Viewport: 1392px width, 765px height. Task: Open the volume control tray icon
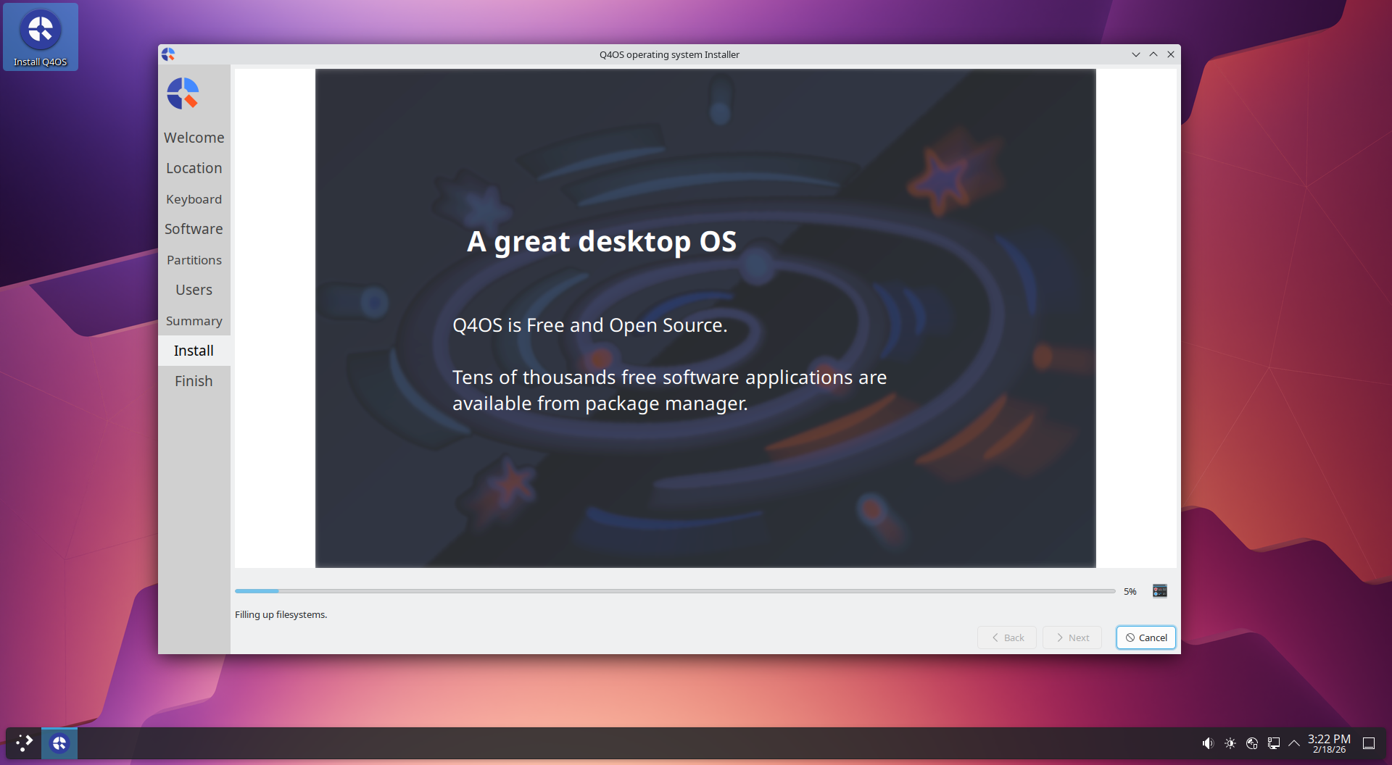(x=1207, y=743)
